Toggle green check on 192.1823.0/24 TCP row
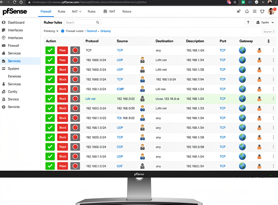The height and width of the screenshot is (205, 278). (x=50, y=137)
